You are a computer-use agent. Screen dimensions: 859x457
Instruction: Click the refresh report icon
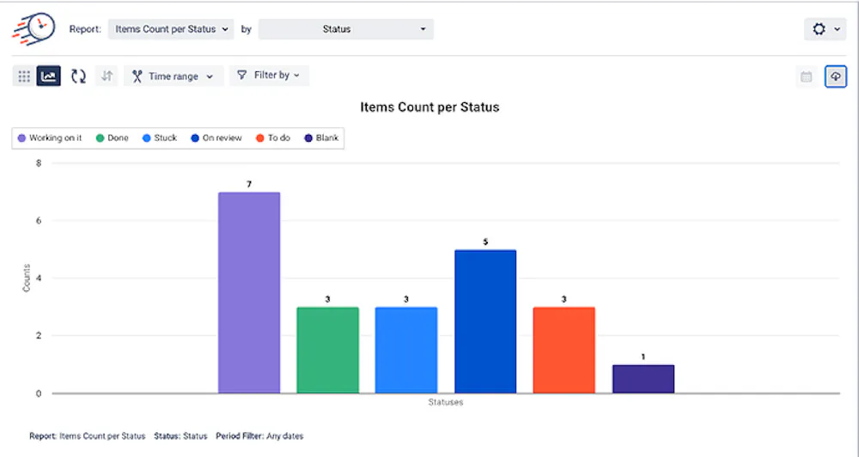(x=78, y=76)
